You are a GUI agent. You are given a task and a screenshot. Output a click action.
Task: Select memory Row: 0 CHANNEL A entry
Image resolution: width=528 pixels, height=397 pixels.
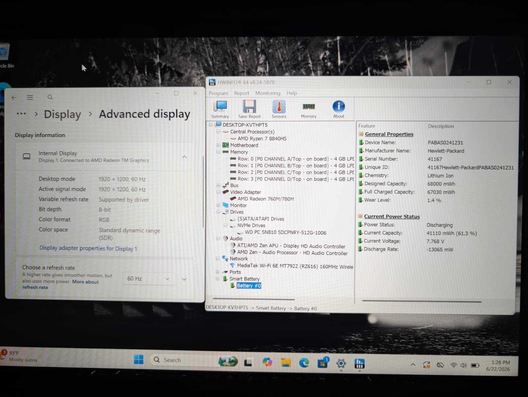296,159
